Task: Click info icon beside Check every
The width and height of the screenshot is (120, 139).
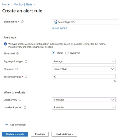Action: 20,100
